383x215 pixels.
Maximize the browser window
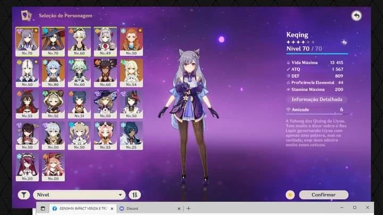tap(355, 208)
